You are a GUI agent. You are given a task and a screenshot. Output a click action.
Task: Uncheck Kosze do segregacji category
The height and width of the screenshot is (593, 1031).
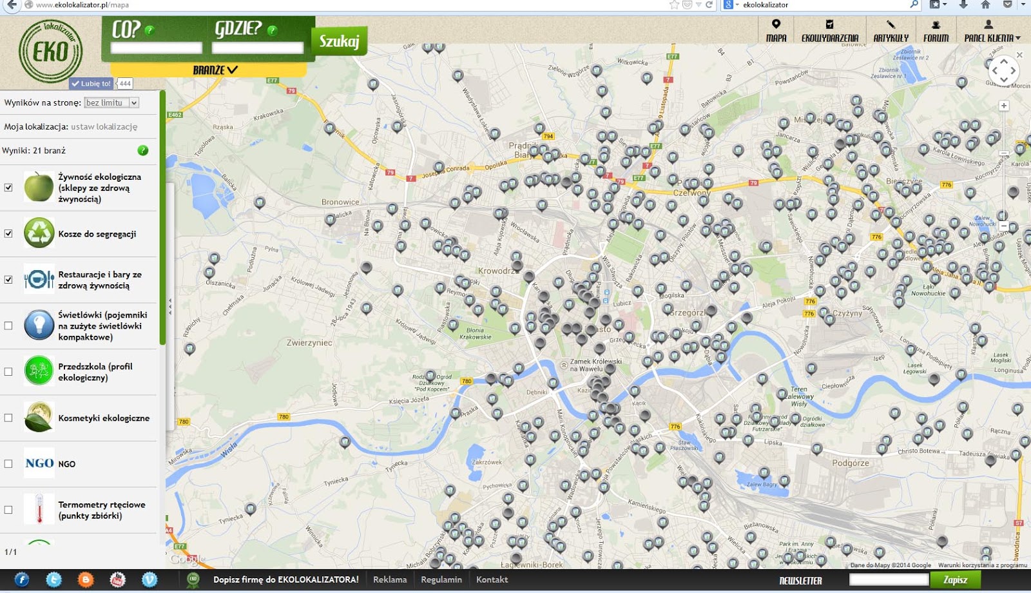point(8,233)
